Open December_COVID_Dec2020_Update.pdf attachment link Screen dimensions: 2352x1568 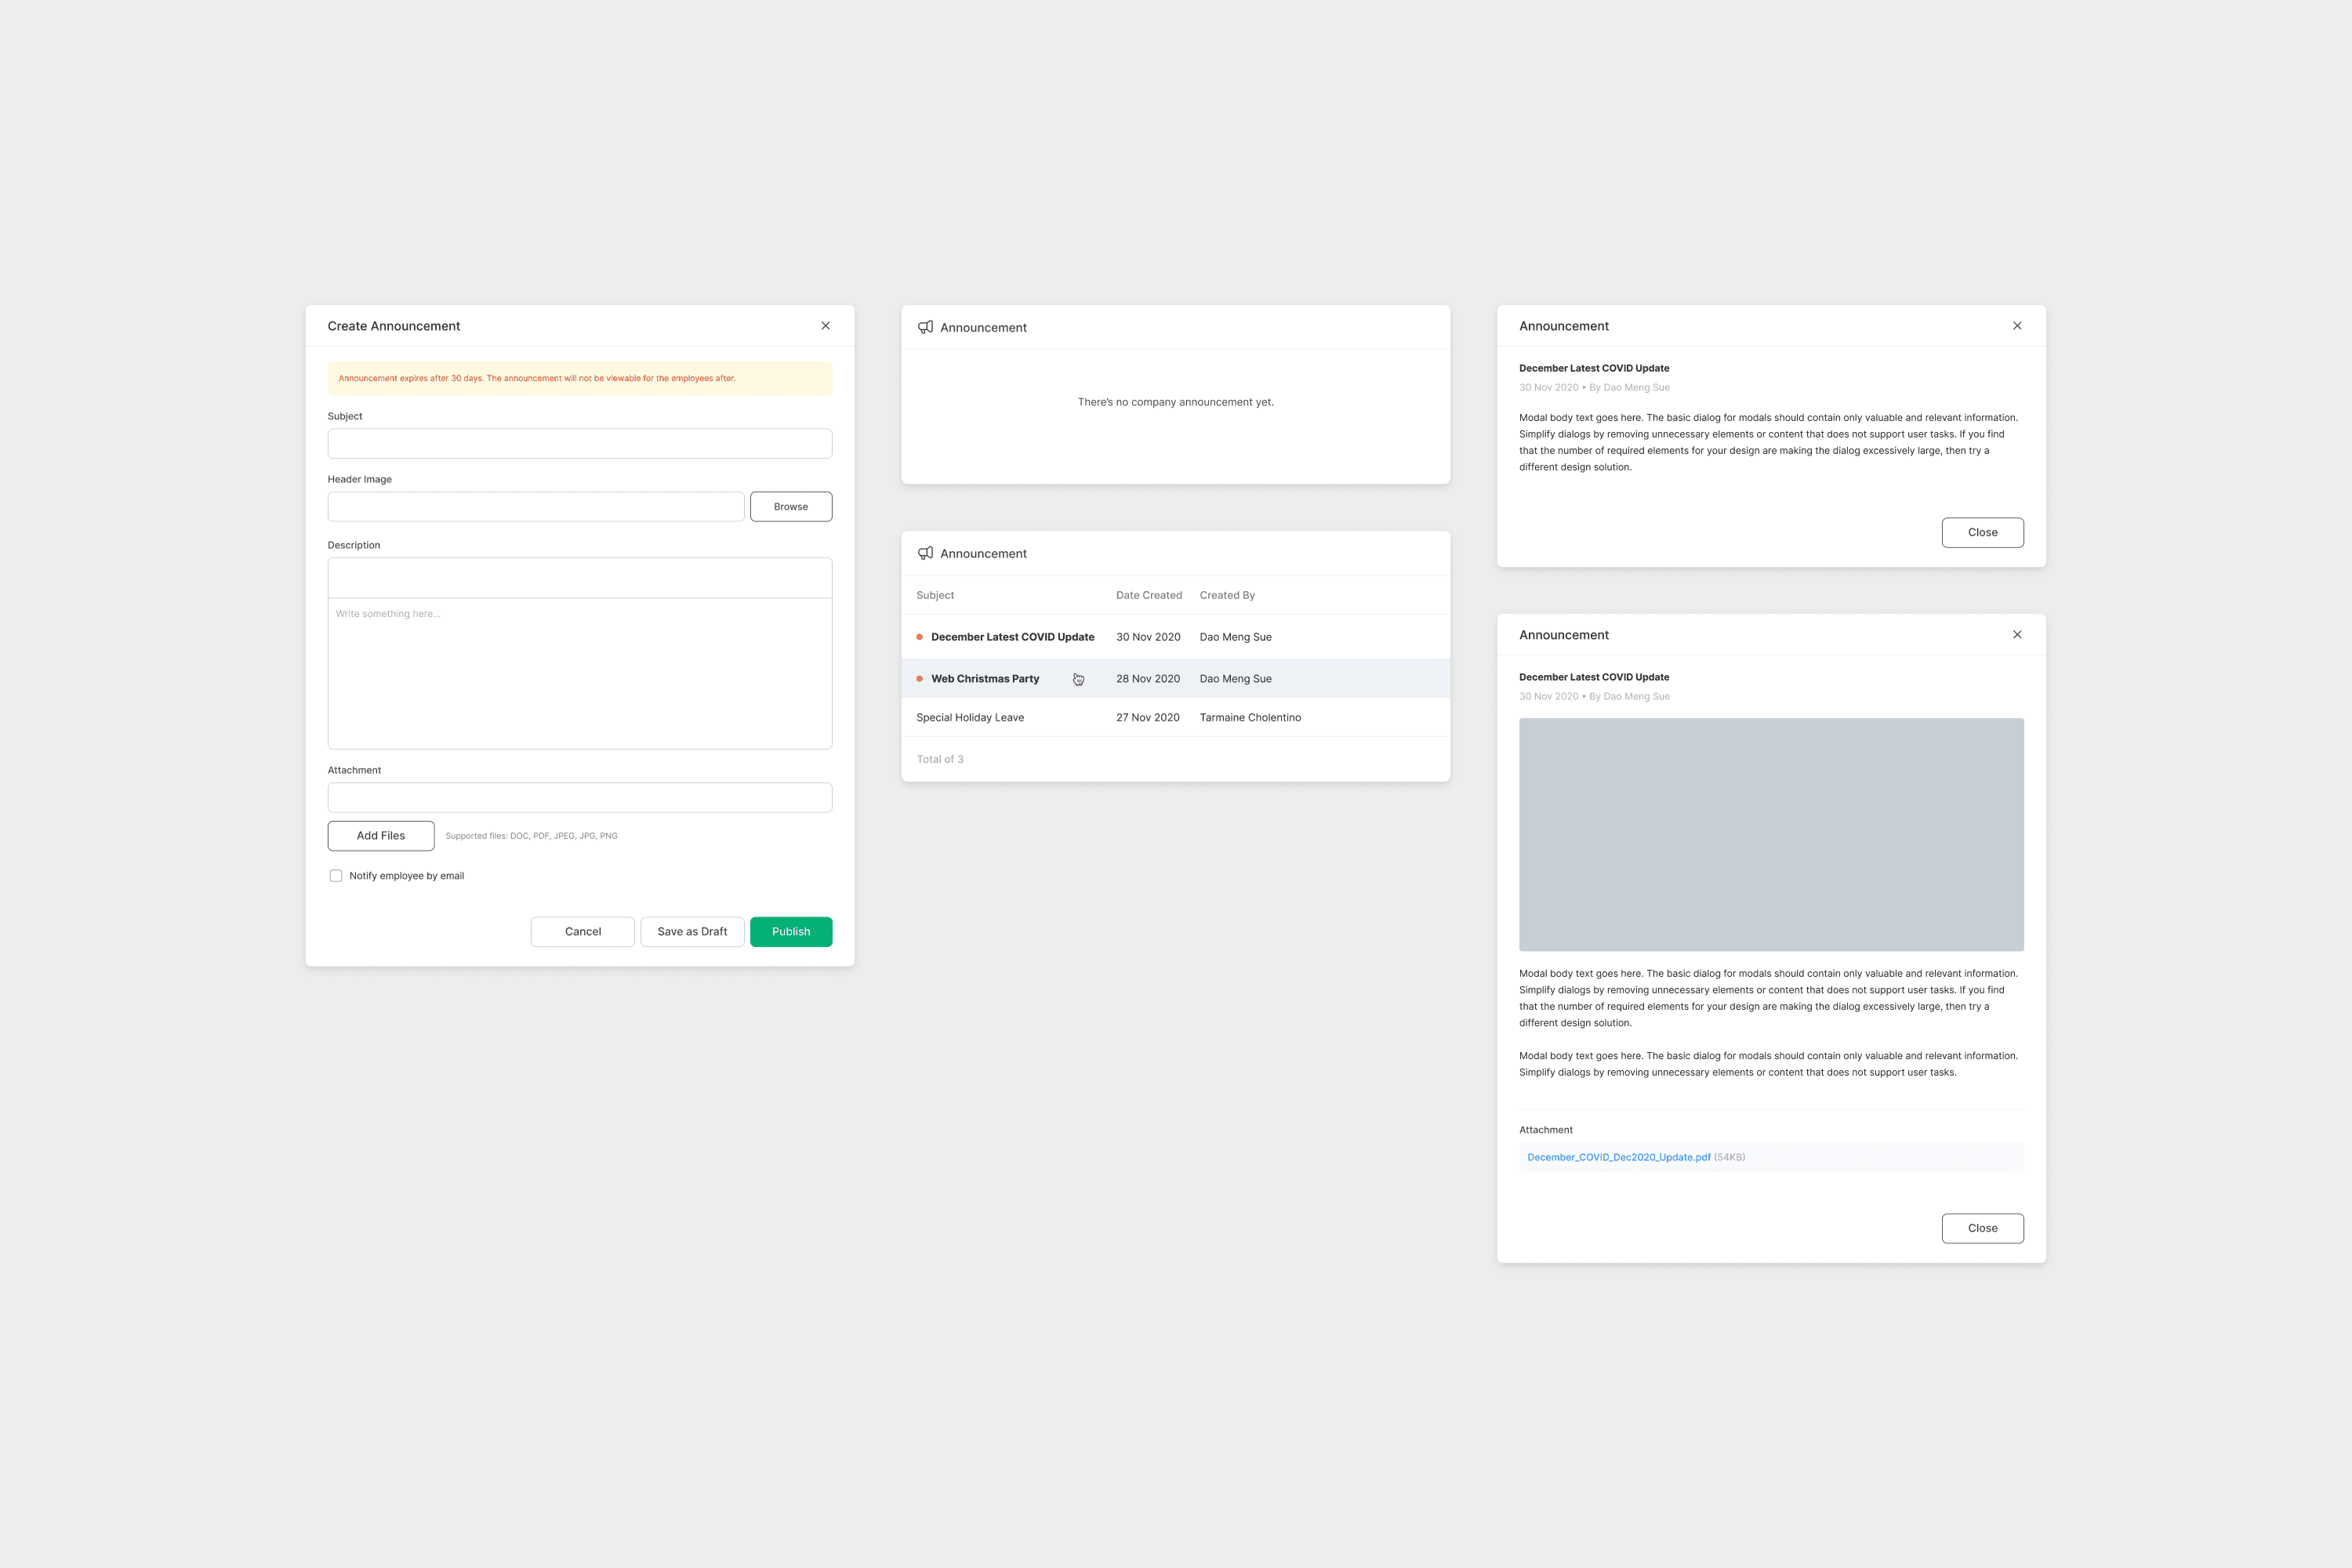1618,1157
